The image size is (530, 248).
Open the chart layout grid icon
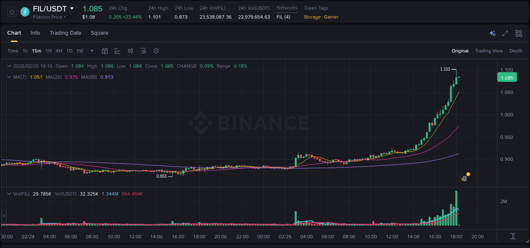click(x=518, y=33)
